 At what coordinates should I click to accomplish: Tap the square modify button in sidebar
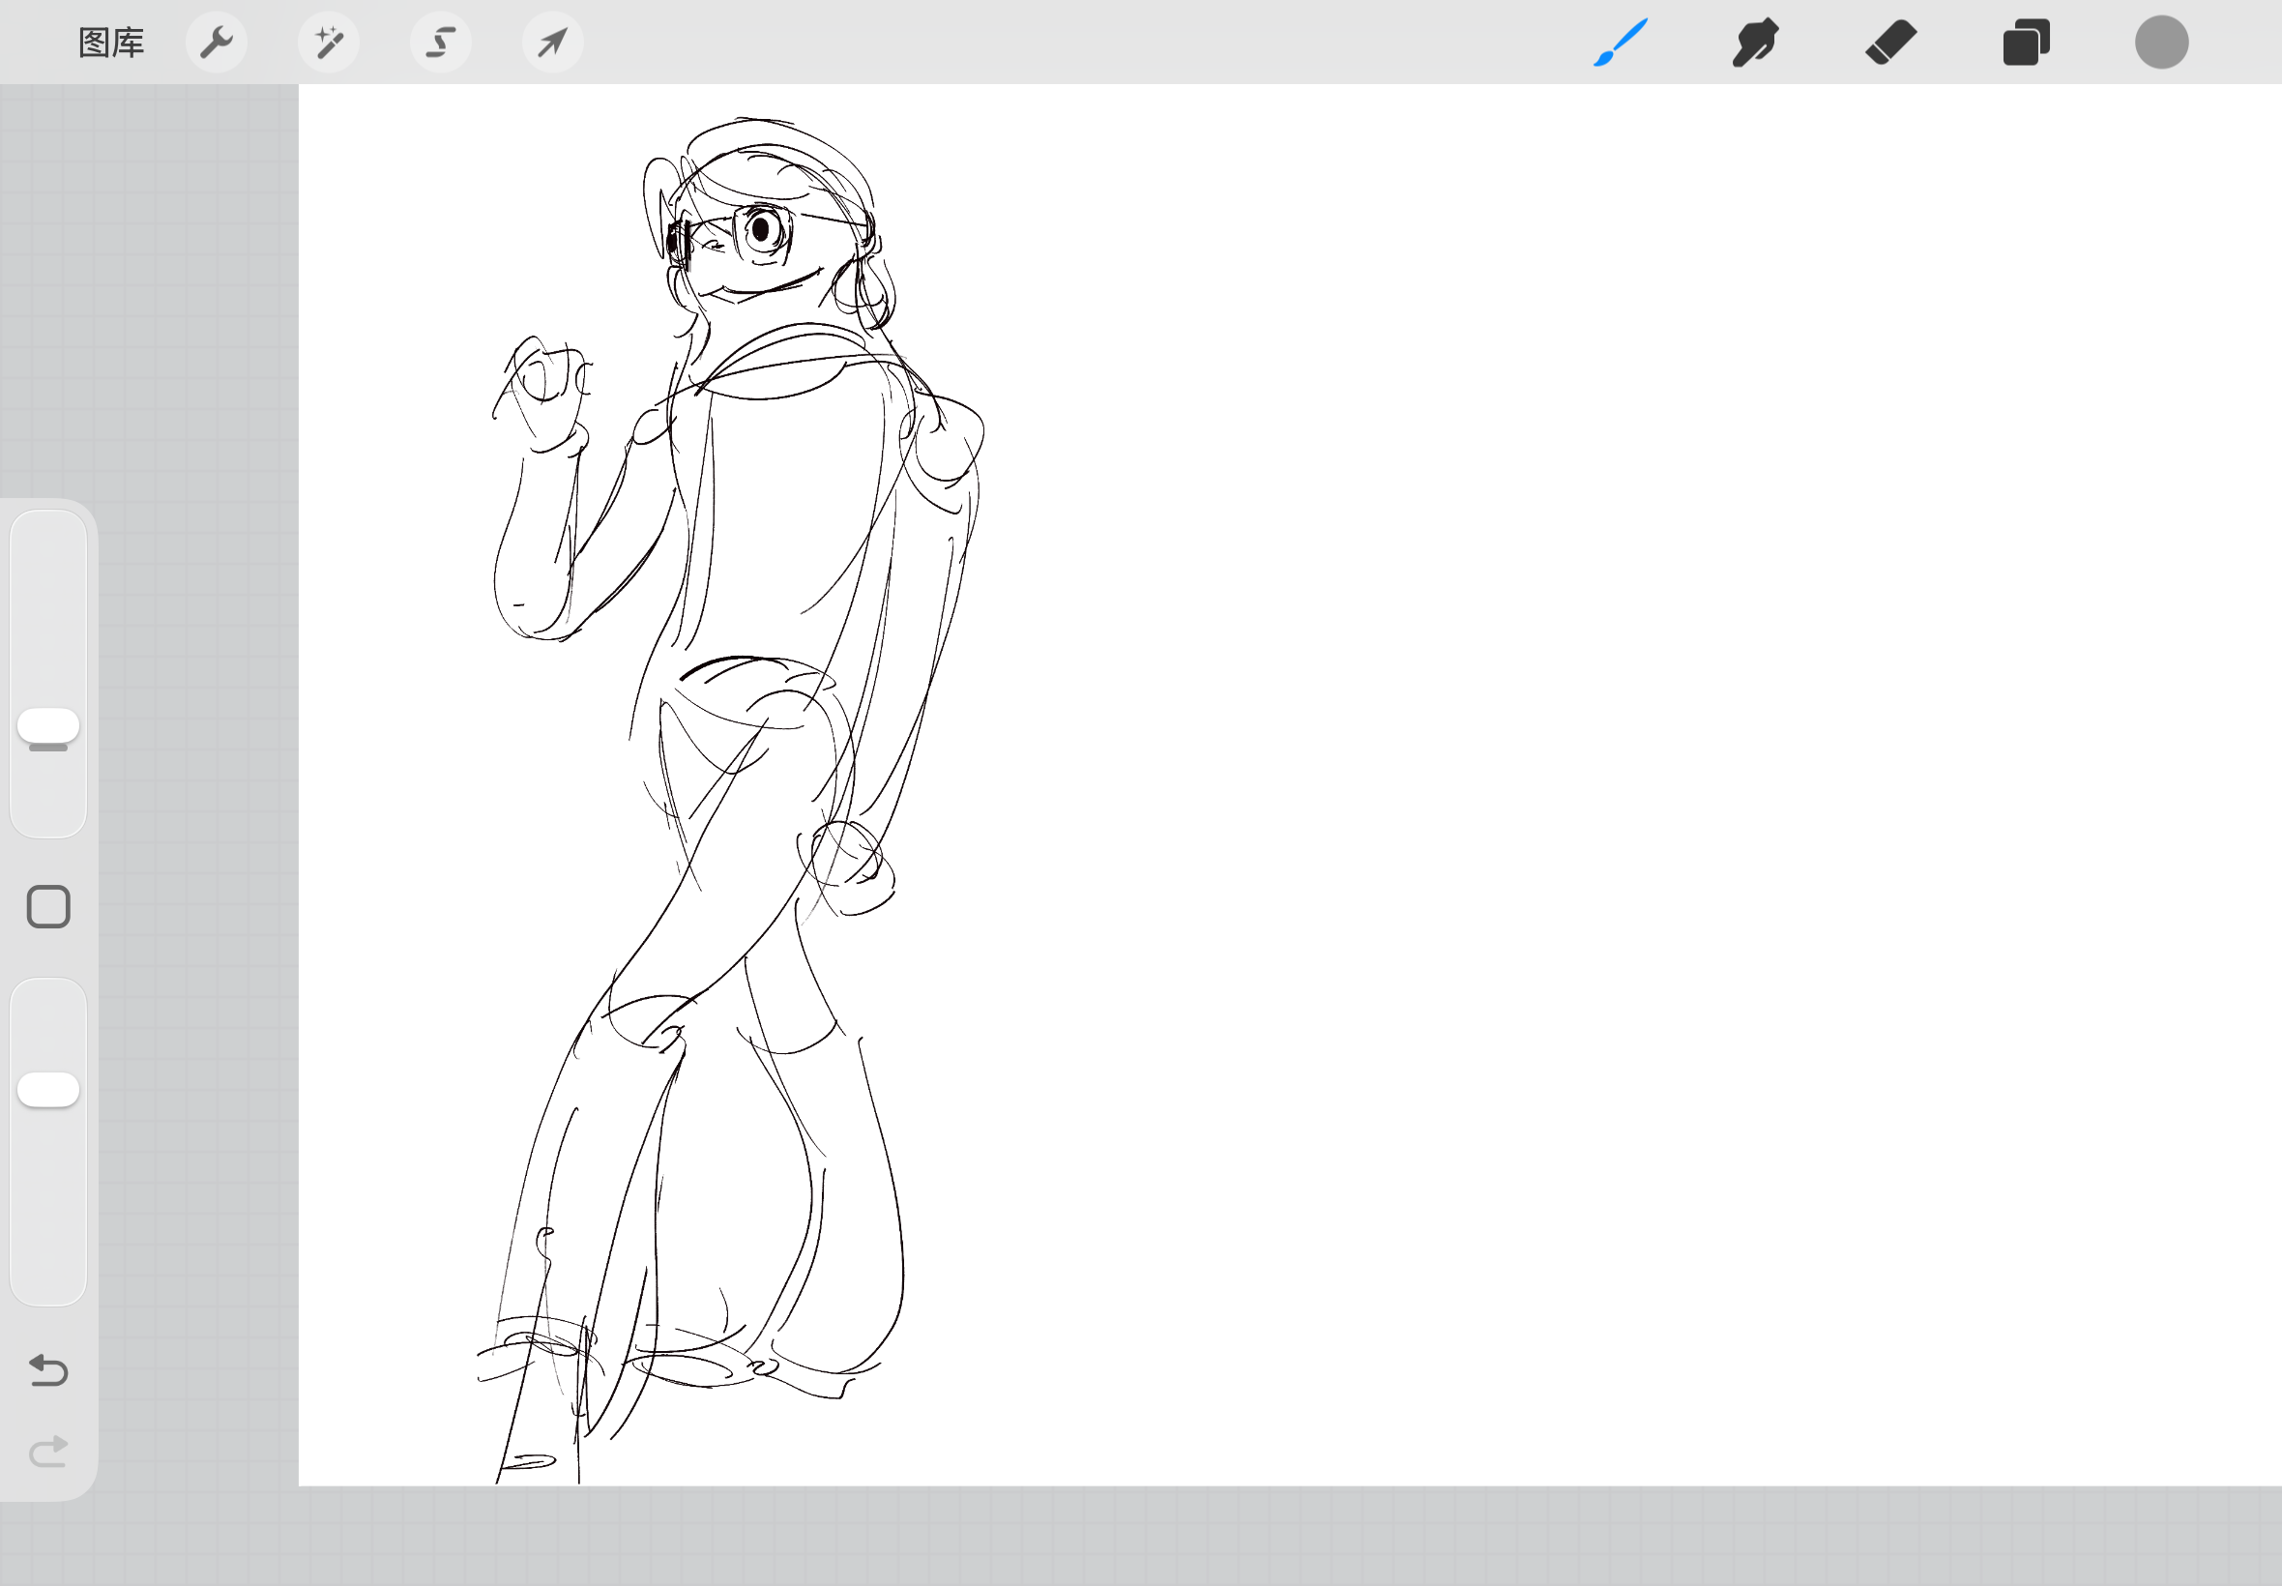(48, 906)
